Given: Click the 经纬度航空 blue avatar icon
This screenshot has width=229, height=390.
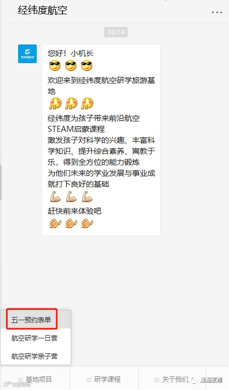Looking at the screenshot, I should (27, 54).
